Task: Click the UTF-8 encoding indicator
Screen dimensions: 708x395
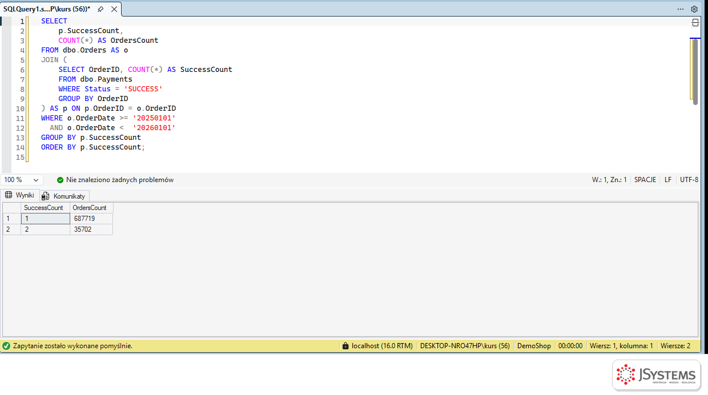Action: pos(689,180)
